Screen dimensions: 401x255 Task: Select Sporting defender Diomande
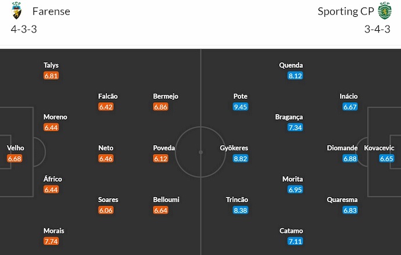tap(341, 148)
